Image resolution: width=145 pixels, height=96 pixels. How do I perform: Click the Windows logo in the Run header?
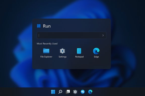39,26
